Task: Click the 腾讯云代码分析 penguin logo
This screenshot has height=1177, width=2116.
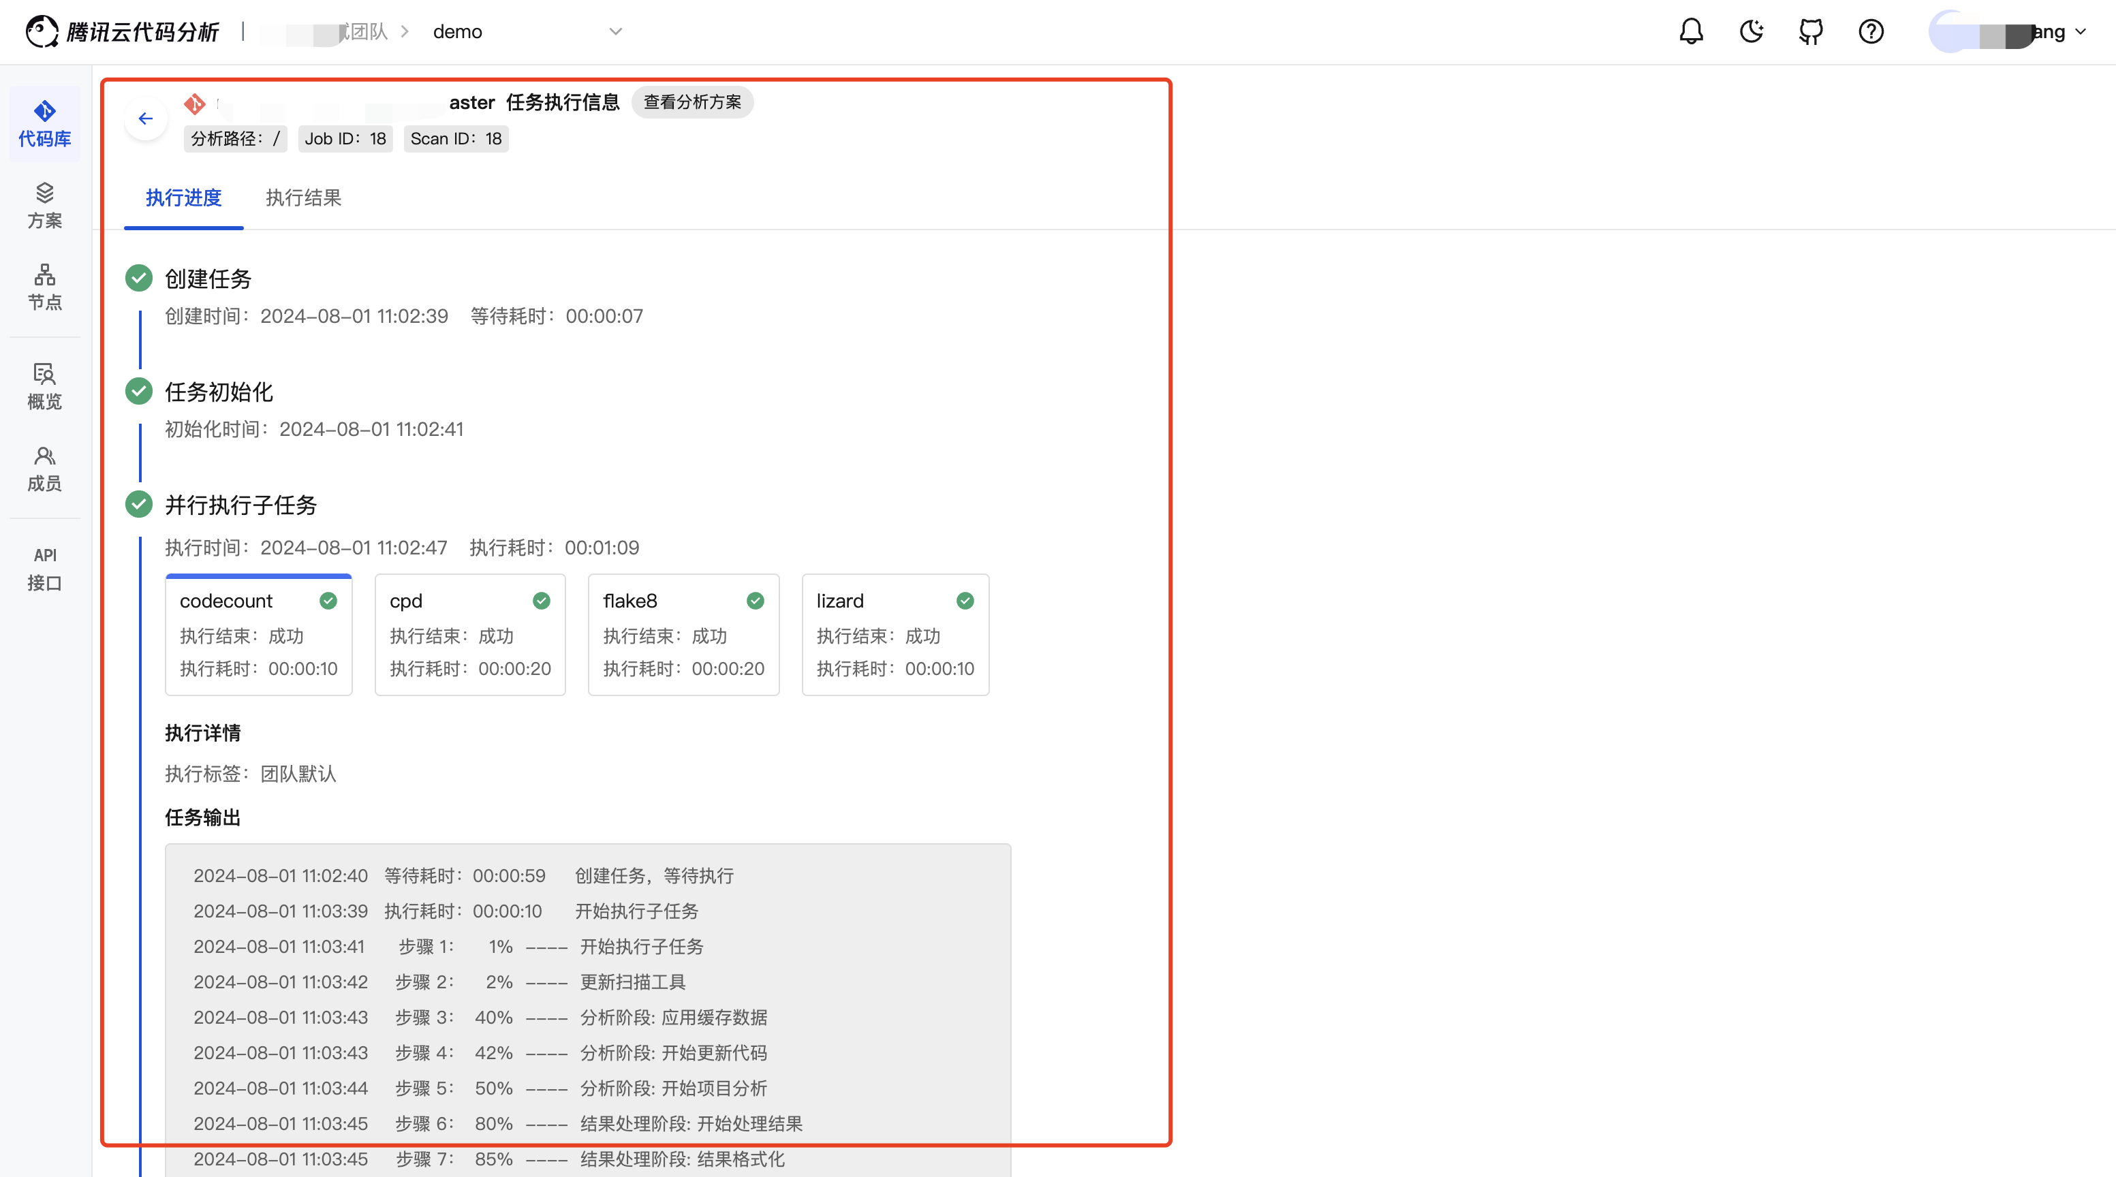Action: (123, 32)
